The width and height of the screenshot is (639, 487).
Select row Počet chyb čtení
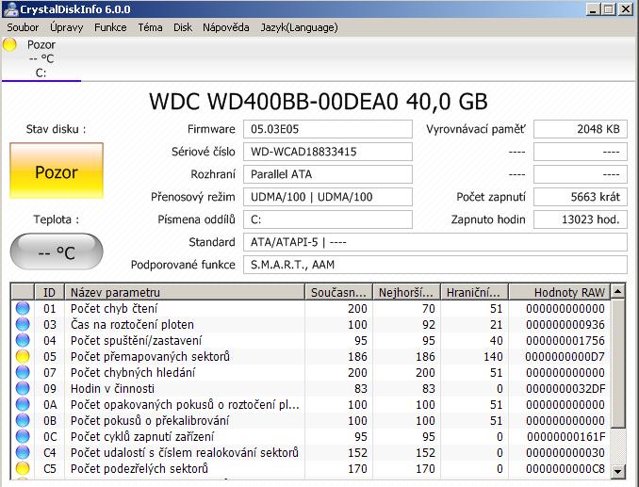[311, 308]
